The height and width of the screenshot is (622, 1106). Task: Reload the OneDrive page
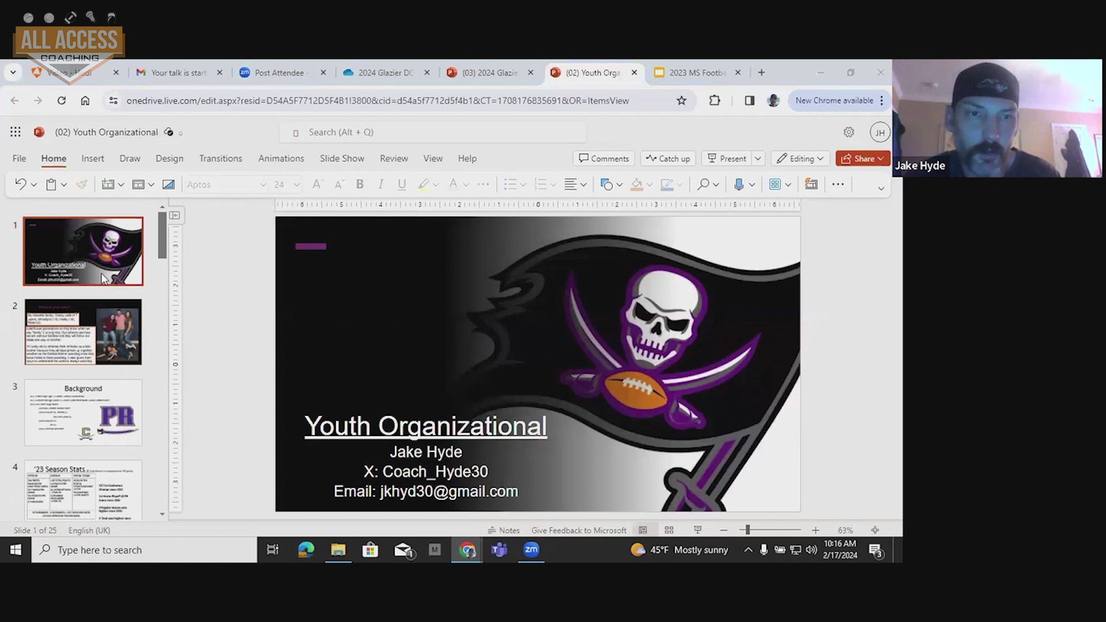[x=61, y=100]
